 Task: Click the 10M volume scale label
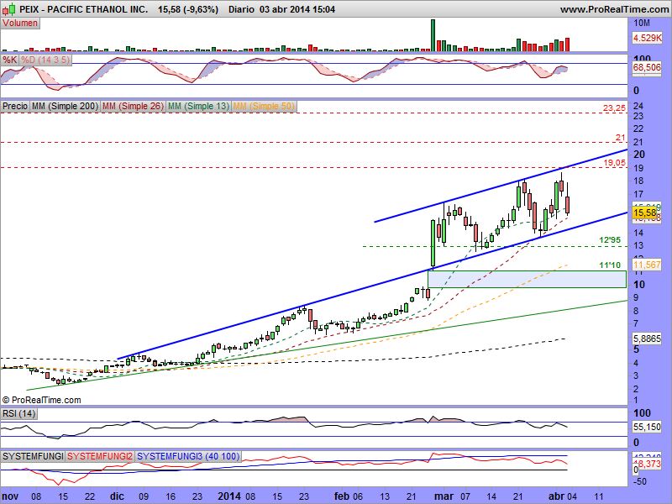point(642,23)
